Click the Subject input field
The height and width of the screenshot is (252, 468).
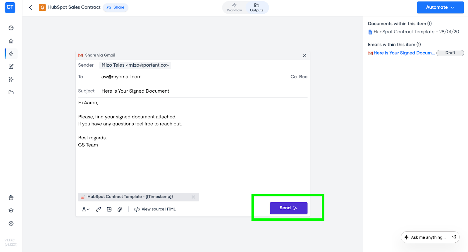tap(202, 91)
